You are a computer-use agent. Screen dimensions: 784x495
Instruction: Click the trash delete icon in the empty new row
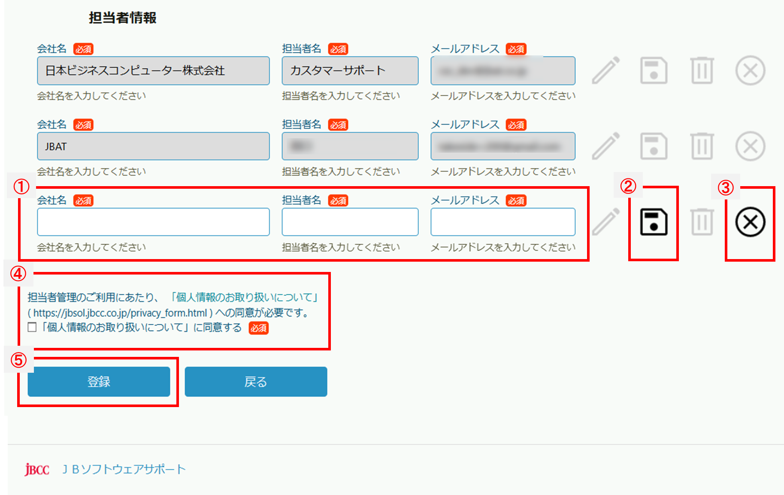702,222
